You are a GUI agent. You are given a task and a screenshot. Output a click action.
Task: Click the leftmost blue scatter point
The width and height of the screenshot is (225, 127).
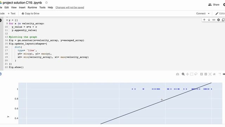click(132, 89)
